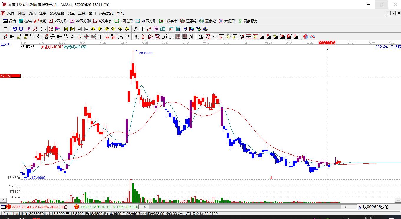
Task: Click the infinity loop icon
Action: tap(313, 37)
